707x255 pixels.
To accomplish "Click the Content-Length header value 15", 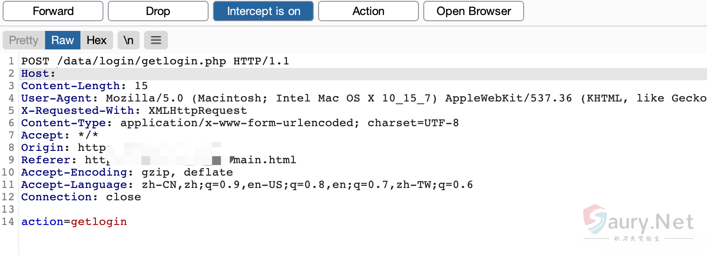I will pyautogui.click(x=141, y=86).
